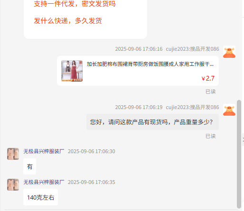This screenshot has height=211, width=244.
Task: Click the 发什么快递，多久发货 quick question
Action: click(68, 21)
